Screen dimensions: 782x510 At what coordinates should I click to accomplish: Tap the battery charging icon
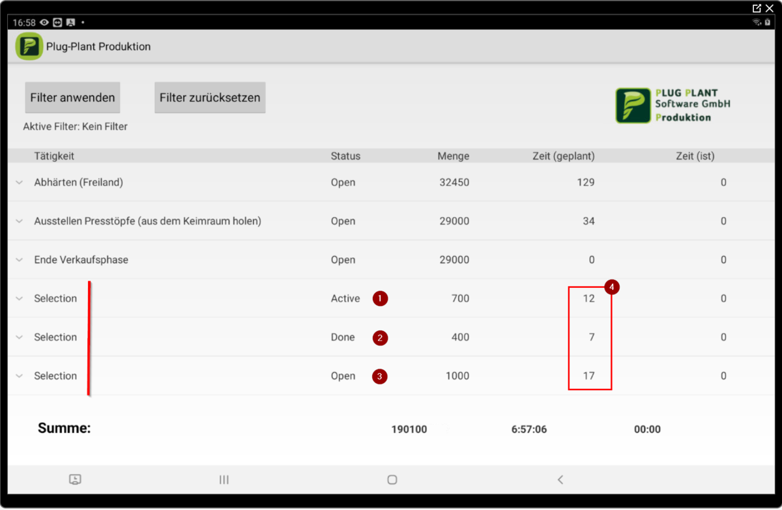coord(769,21)
